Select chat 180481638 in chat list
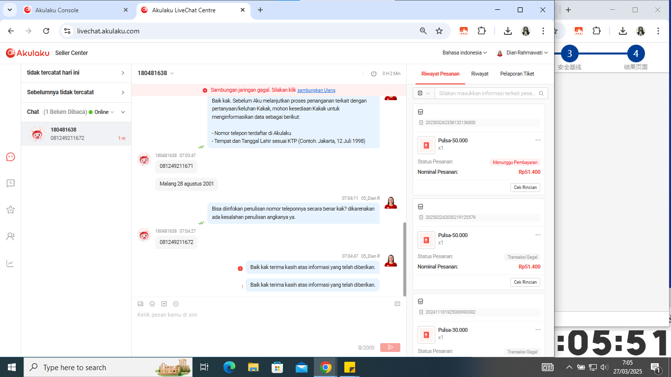This screenshot has width=671, height=377. click(76, 134)
